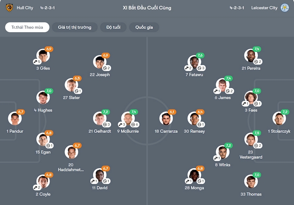Image resolution: width=294 pixels, height=205 pixels.
Task: Click McBurnie's goals count icon
Action: tap(133, 124)
